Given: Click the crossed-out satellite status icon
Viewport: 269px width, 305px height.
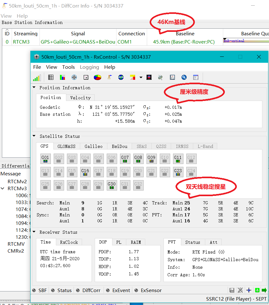Looking at the screenshot, I should tap(240, 290).
